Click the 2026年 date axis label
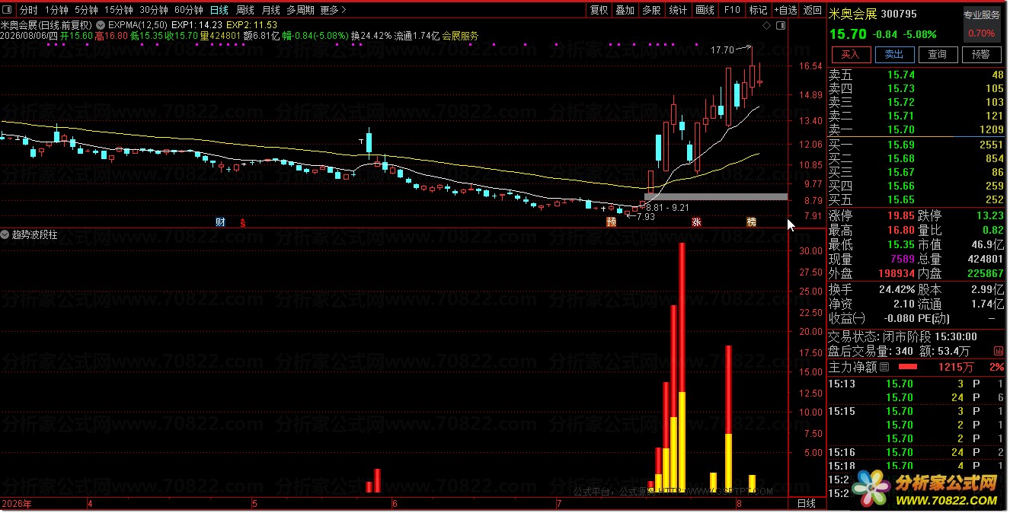1010x513 pixels. pos(16,504)
